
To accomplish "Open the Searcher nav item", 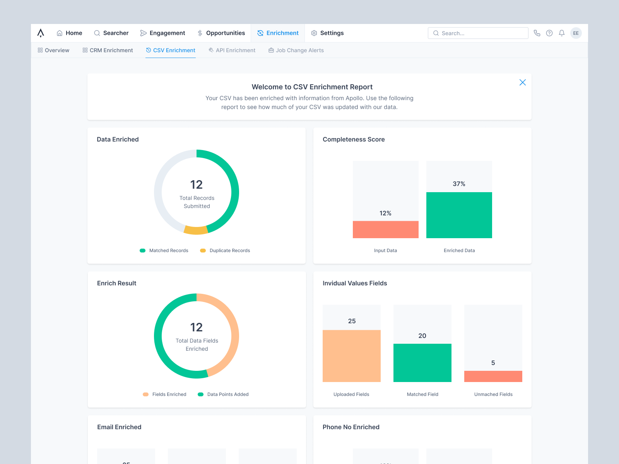I will click(111, 33).
